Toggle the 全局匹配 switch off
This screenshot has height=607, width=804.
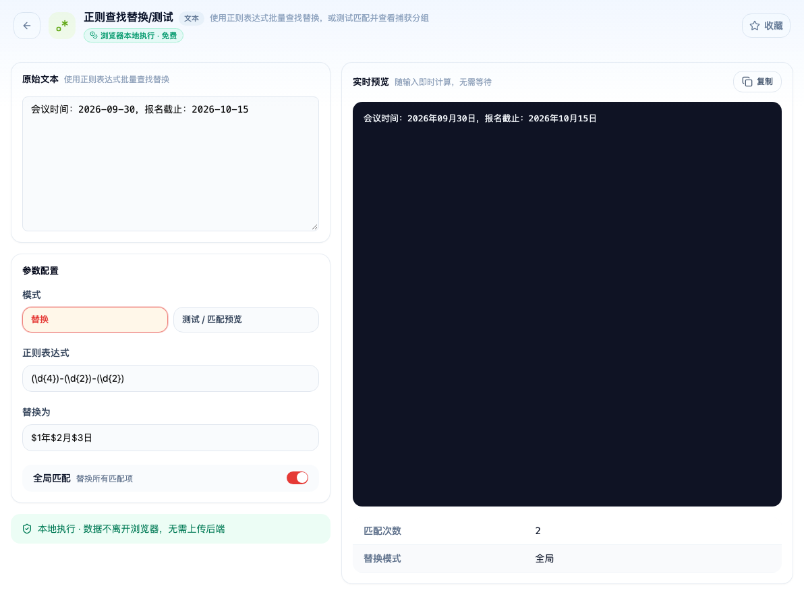pos(297,478)
